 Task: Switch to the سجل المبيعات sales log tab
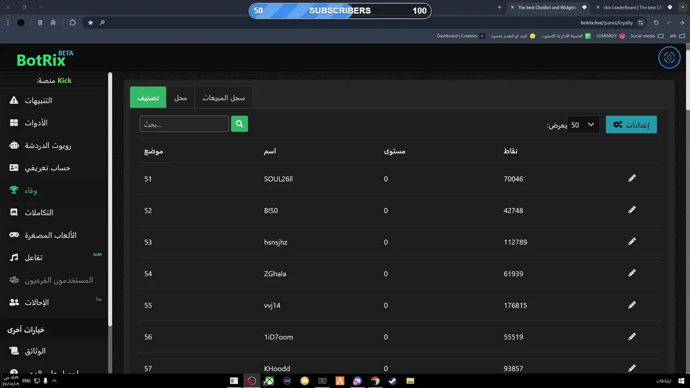(223, 98)
